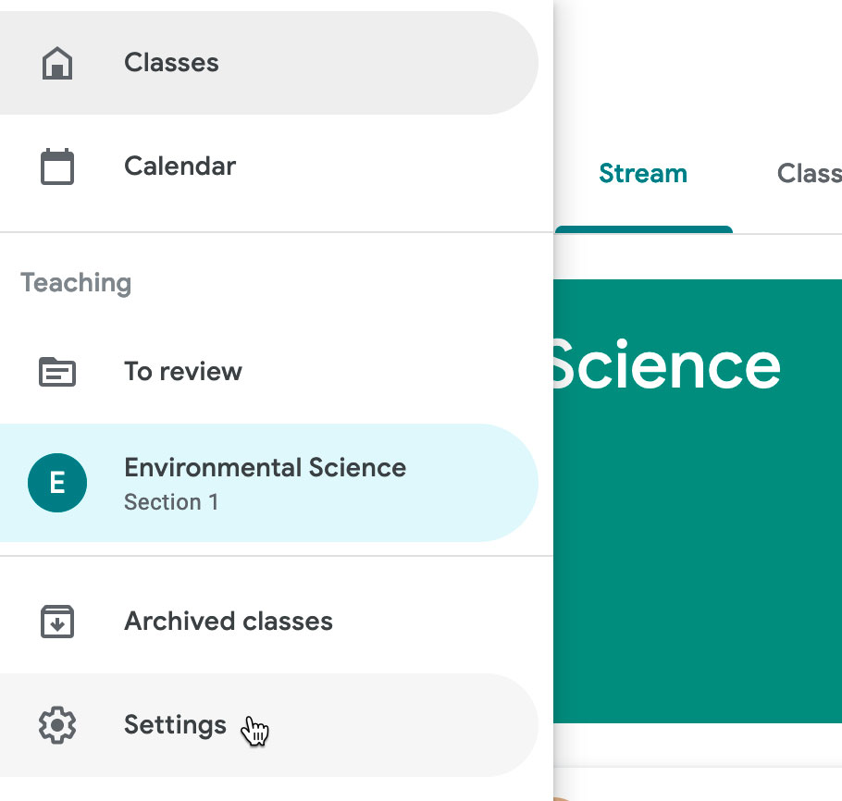Select the Environmental Science Section 1 class

point(265,483)
